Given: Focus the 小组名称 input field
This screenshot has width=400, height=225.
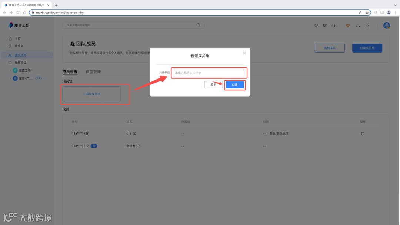Looking at the screenshot, I should click(208, 73).
